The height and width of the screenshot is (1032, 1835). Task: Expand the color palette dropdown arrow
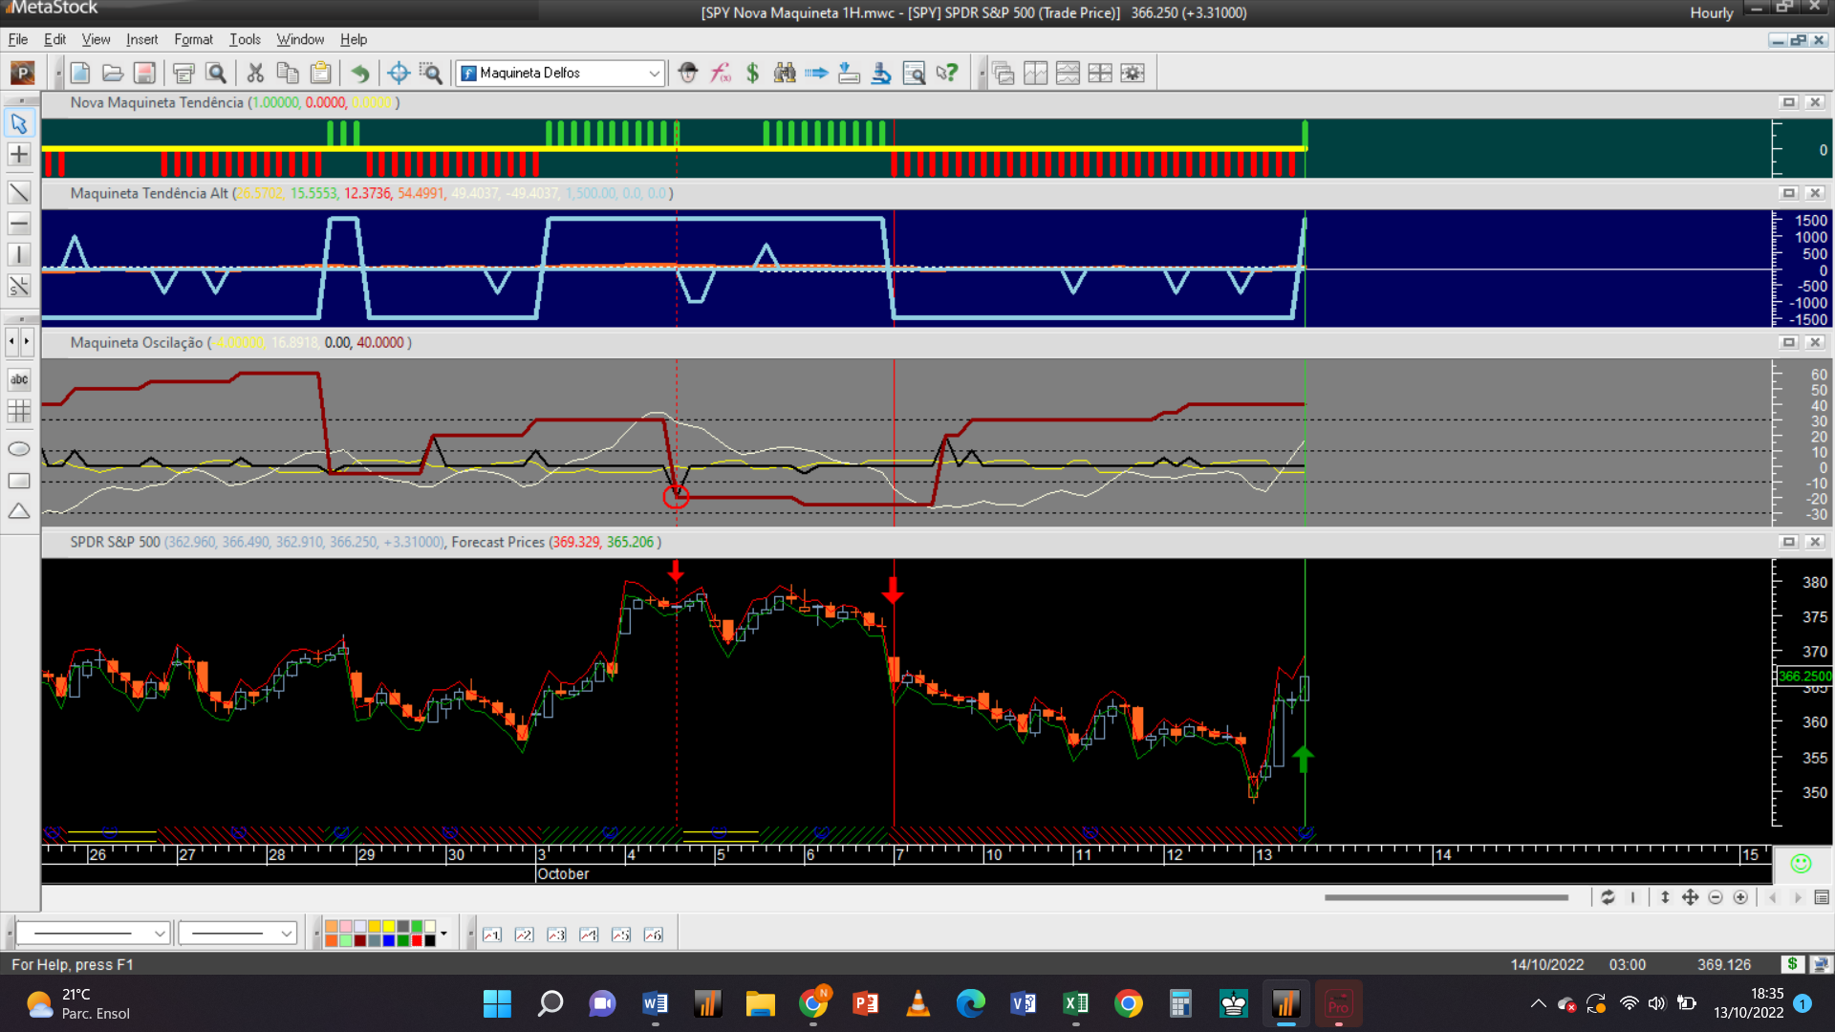pyautogui.click(x=443, y=934)
